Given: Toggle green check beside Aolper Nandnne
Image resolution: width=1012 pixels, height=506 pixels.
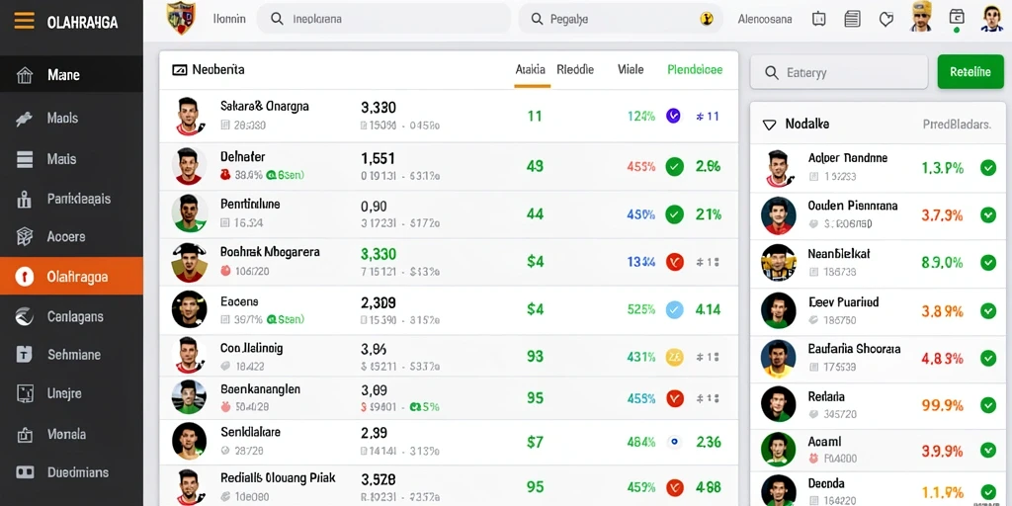Looking at the screenshot, I should [x=988, y=168].
